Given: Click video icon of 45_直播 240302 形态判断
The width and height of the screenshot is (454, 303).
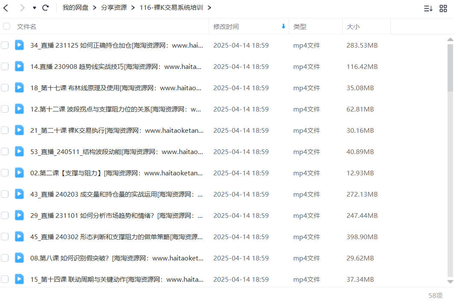Looking at the screenshot, I should tap(19, 237).
